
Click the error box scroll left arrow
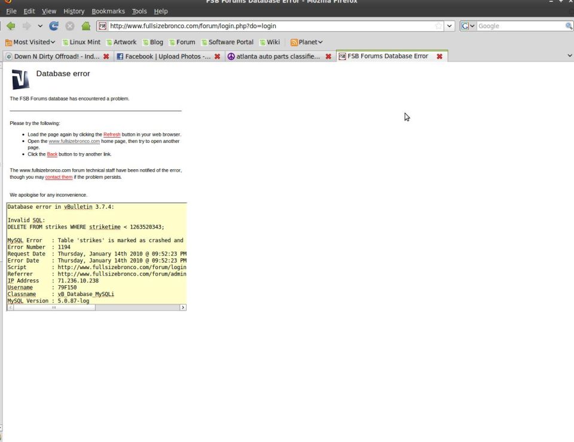tap(10, 307)
